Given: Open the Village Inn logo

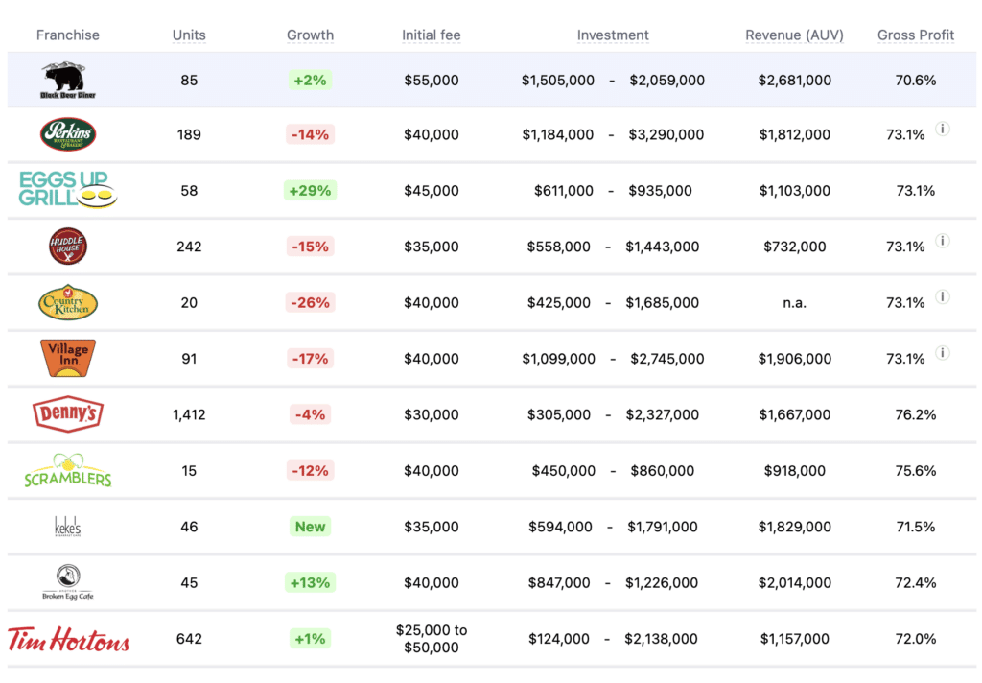Looking at the screenshot, I should (68, 358).
